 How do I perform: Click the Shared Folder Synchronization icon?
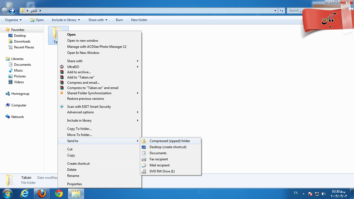[62, 93]
